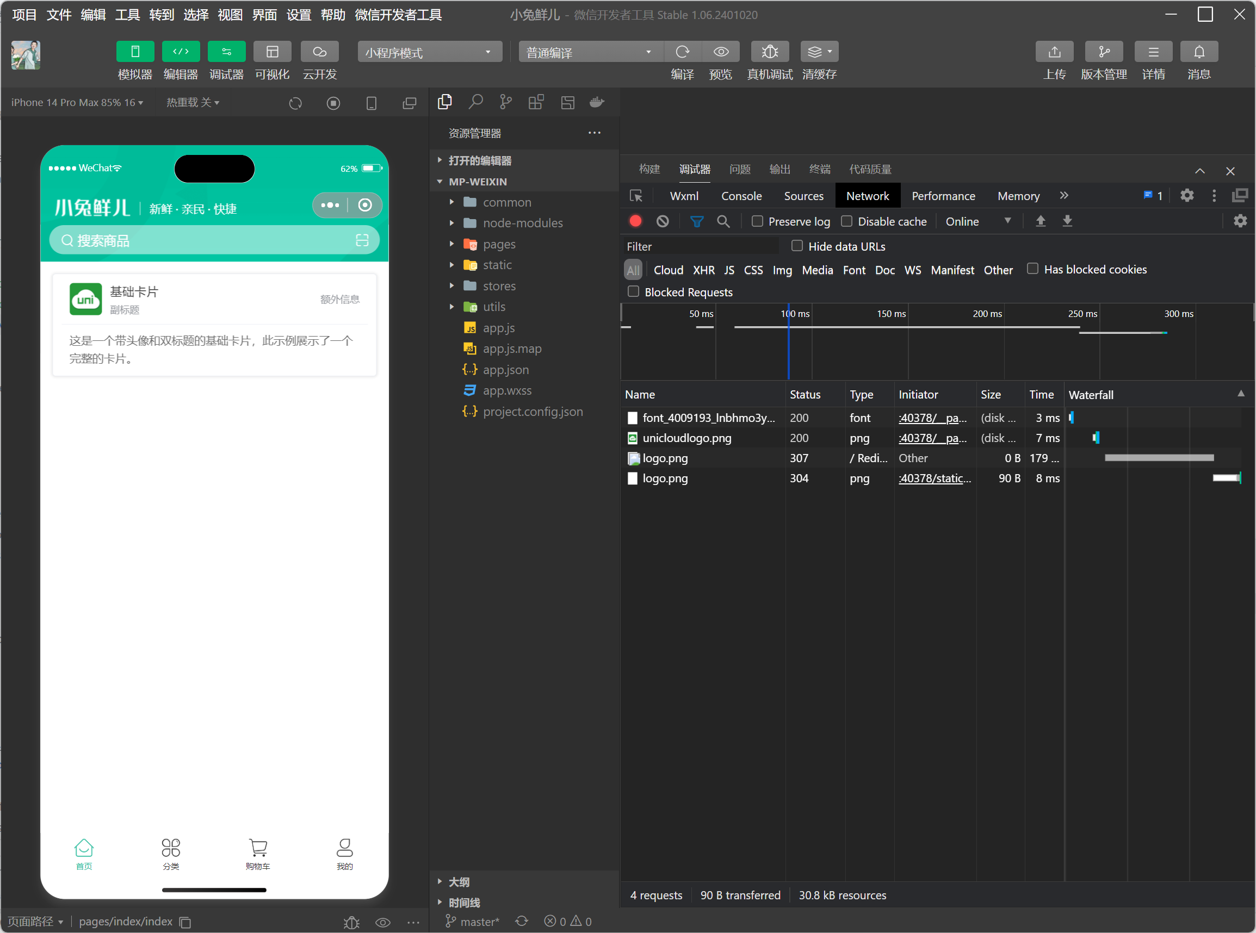Select the All filter toggle

[633, 270]
